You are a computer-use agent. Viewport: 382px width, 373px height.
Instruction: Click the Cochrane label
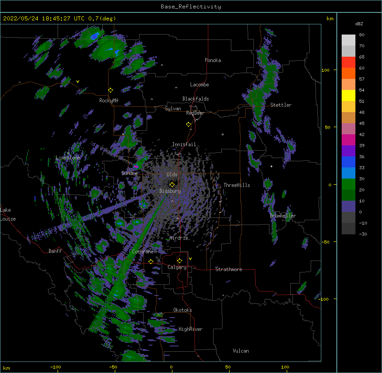click(x=143, y=252)
